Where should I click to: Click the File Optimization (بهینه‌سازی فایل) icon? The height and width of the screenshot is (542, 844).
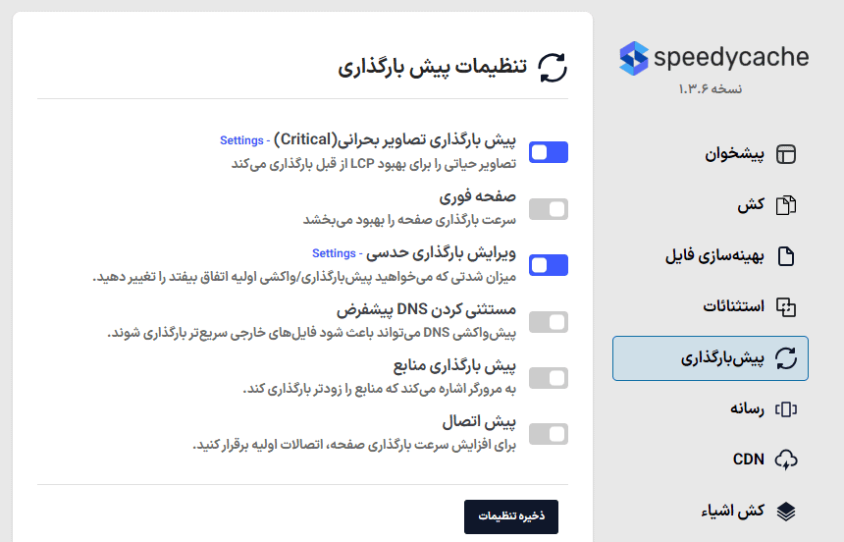(786, 256)
